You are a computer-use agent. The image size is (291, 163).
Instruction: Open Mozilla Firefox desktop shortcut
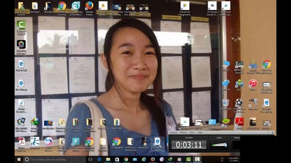pyautogui.click(x=89, y=8)
